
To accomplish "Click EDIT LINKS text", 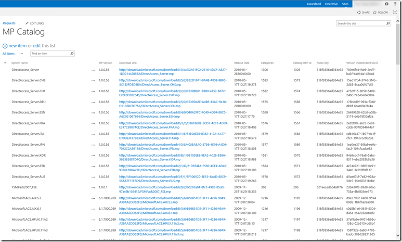I will [x=37, y=23].
